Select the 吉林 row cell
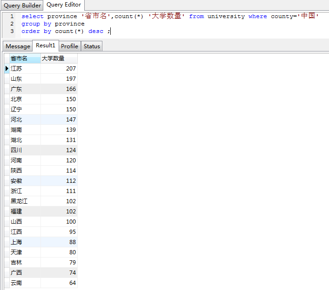Screen dimensions: 329x290 pyautogui.click(x=25, y=263)
